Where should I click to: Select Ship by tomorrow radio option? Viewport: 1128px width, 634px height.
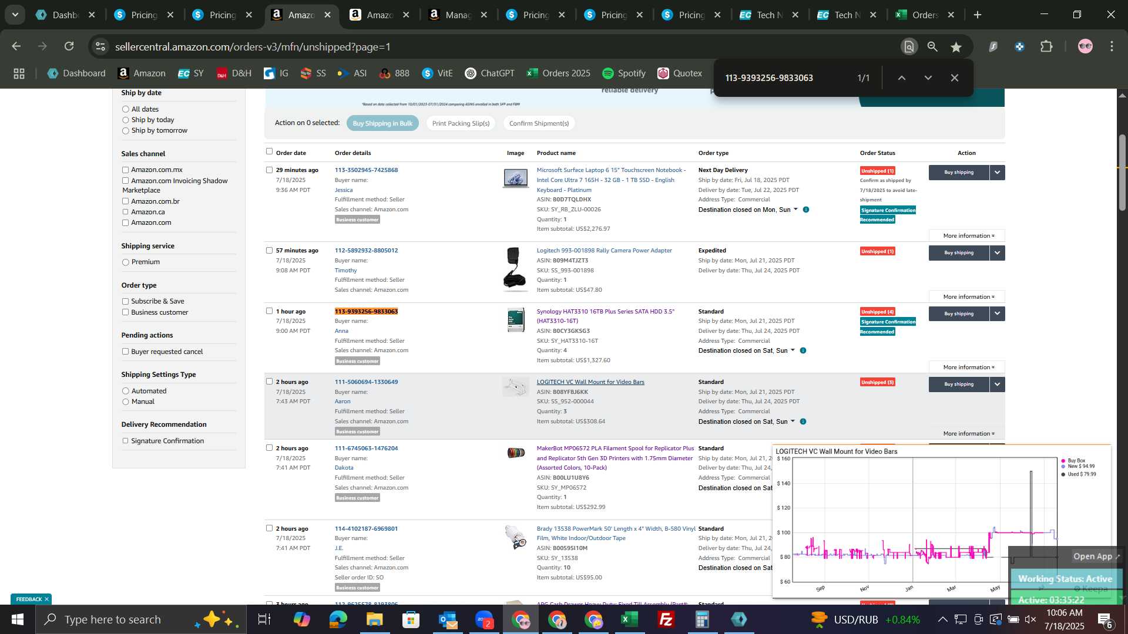[x=125, y=131]
